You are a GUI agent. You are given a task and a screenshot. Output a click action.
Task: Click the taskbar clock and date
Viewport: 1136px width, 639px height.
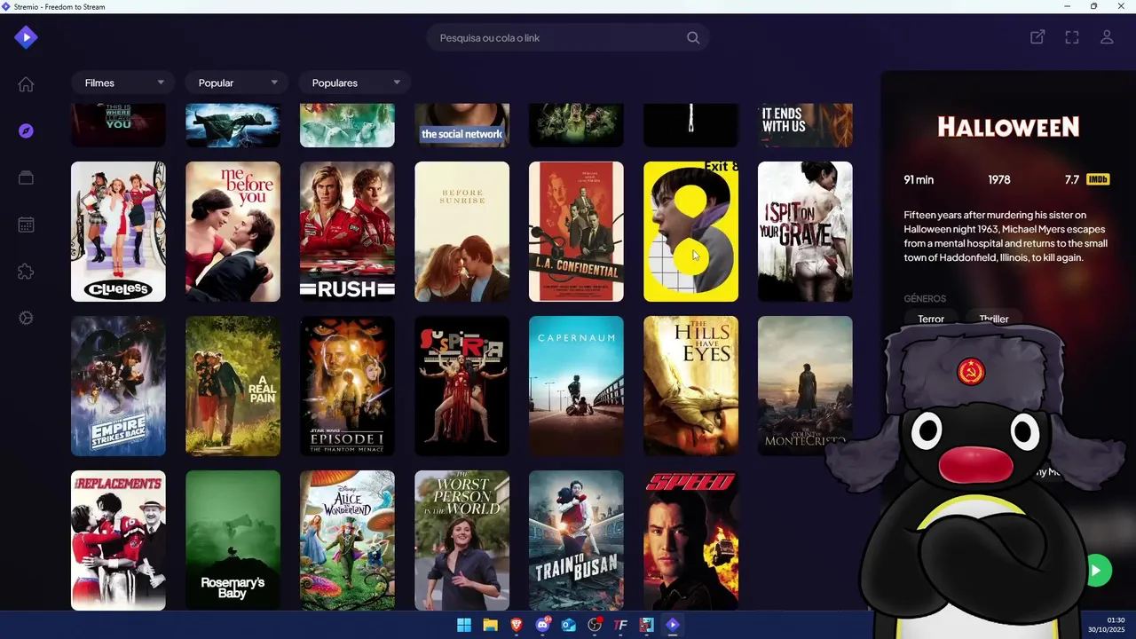[x=1107, y=625]
